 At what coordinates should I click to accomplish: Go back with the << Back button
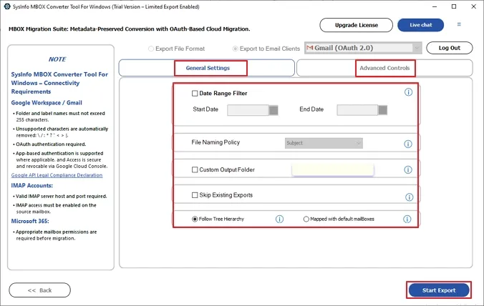click(x=39, y=290)
